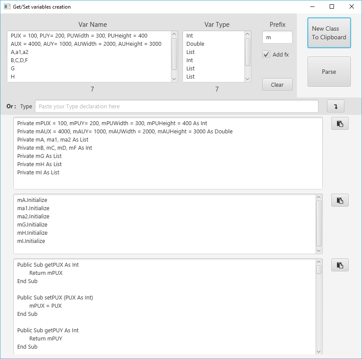Image resolution: width=362 pixels, height=359 pixels.
Task: Copy the Initialize lines to clipboard
Action: (x=340, y=200)
